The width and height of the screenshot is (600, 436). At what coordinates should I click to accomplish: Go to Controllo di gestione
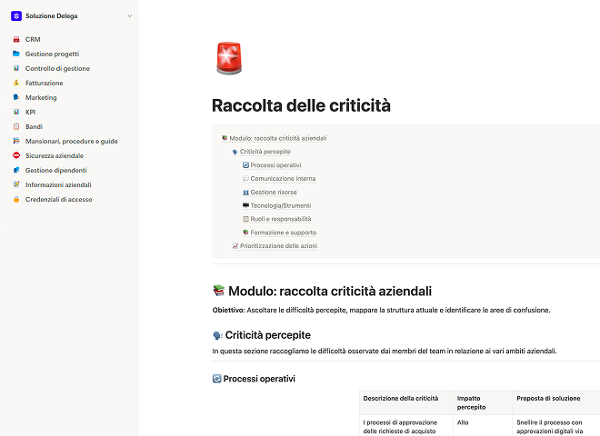point(57,68)
